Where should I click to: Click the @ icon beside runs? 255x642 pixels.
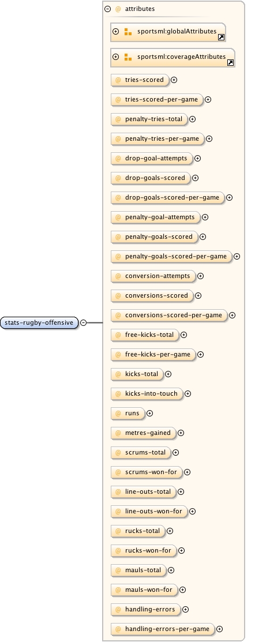tap(118, 413)
